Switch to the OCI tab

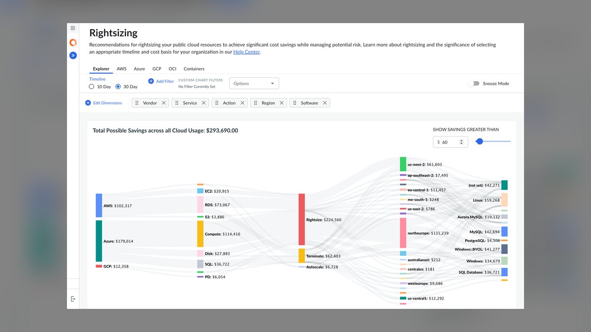(x=172, y=69)
